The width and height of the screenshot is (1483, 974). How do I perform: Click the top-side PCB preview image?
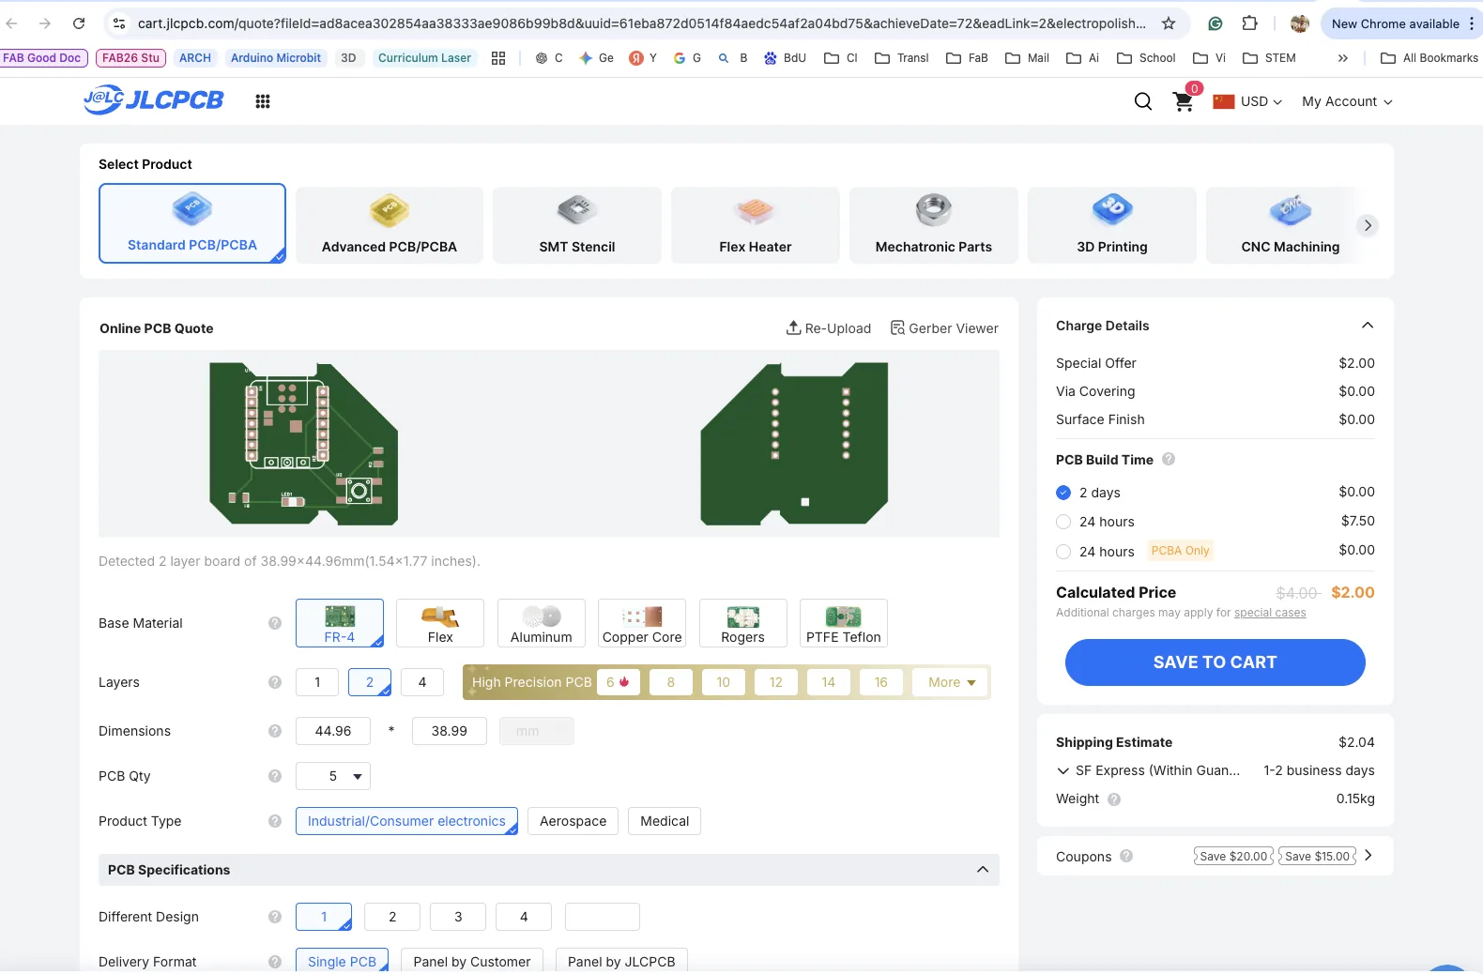click(x=303, y=444)
